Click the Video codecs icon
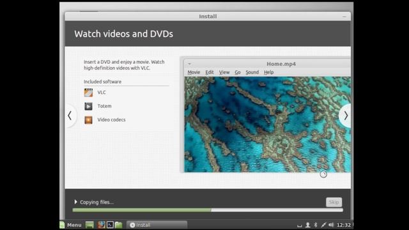The height and width of the screenshot is (230, 409). point(88,120)
